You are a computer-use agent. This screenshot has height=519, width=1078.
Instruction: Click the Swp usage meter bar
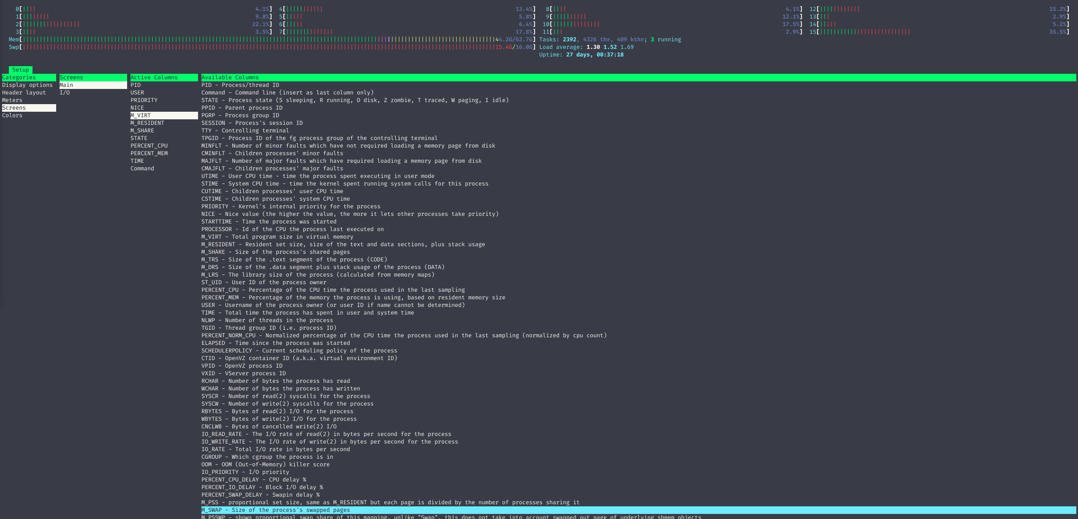[x=258, y=47]
